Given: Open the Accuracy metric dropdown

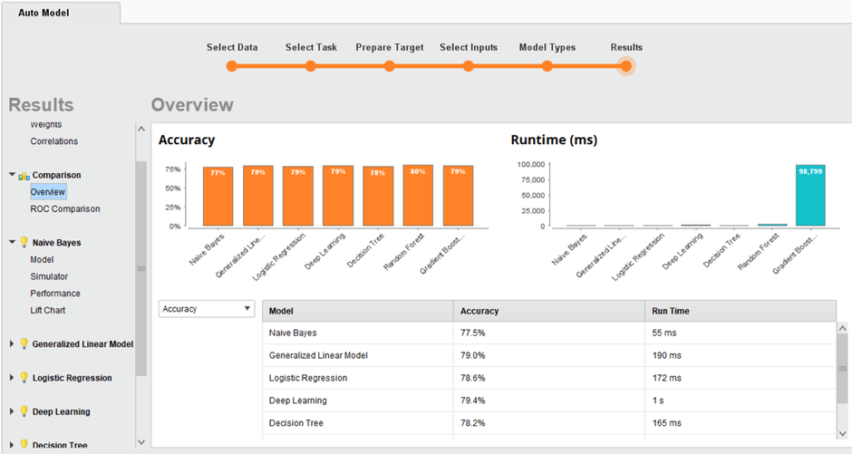Looking at the screenshot, I should coord(207,309).
